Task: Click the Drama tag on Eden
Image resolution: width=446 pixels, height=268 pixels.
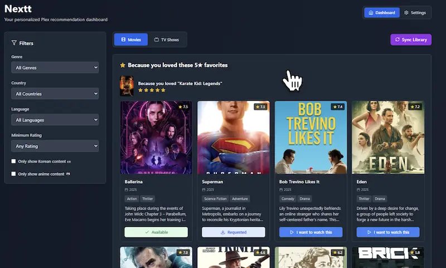Action: [x=380, y=199]
